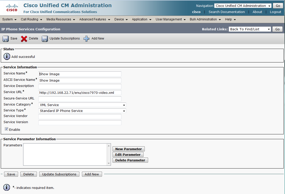Click the Status information icon

pos(7,57)
